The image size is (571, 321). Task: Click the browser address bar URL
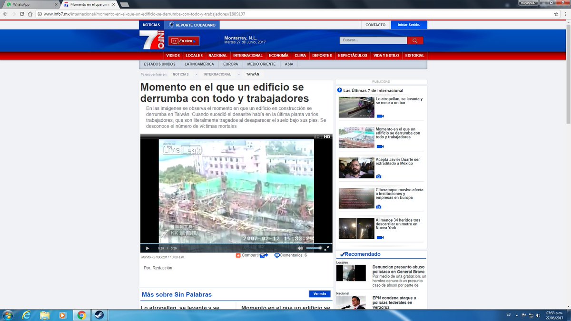(x=144, y=14)
